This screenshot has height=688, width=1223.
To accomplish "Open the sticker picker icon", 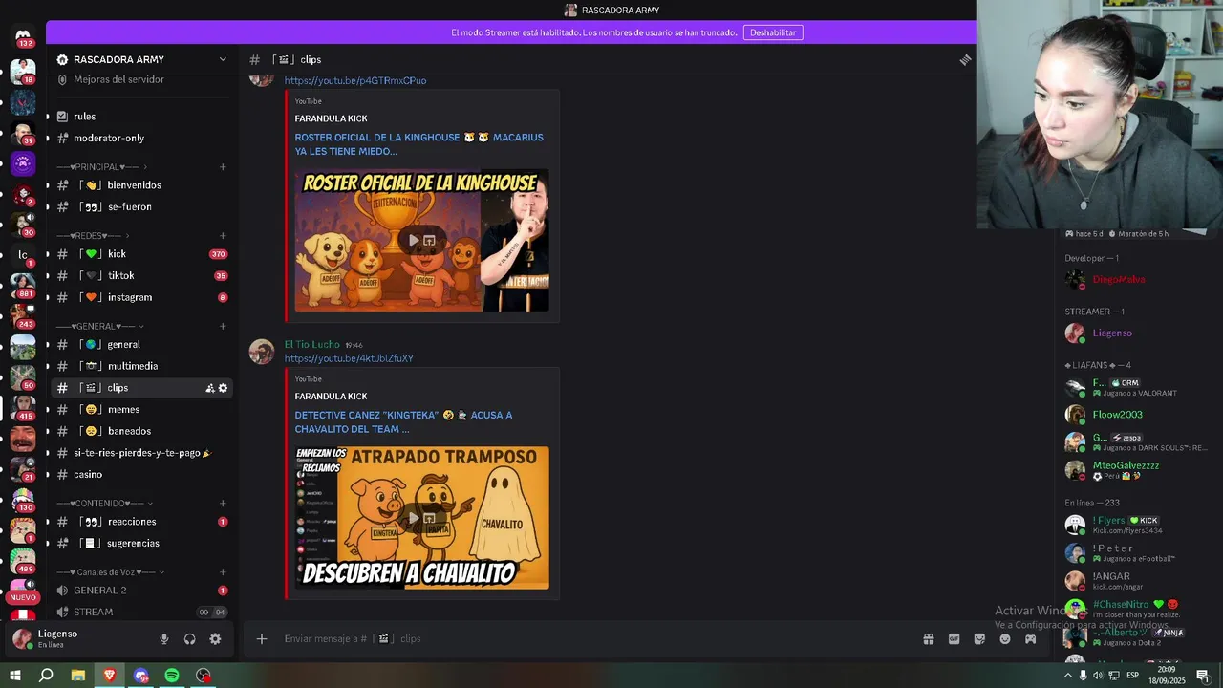I will pyautogui.click(x=979, y=639).
